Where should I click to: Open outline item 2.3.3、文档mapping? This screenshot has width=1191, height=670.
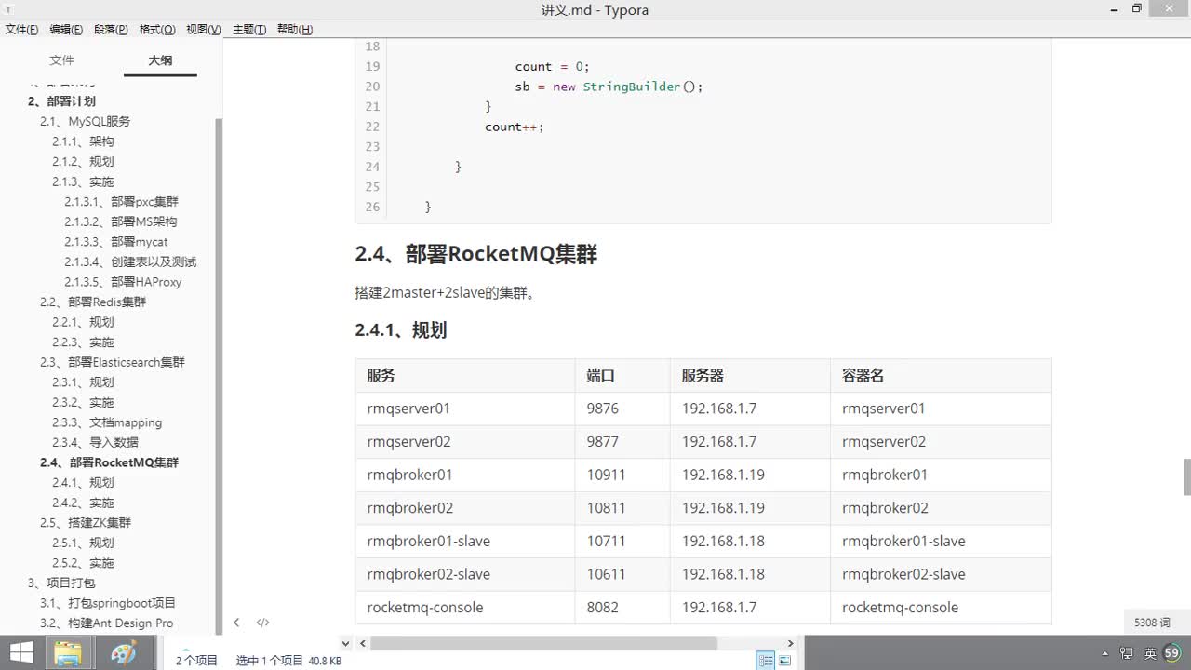tap(107, 422)
